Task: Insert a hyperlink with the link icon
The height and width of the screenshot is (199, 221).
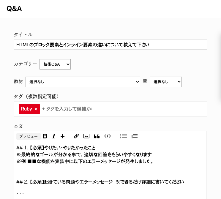Action: pos(76,136)
